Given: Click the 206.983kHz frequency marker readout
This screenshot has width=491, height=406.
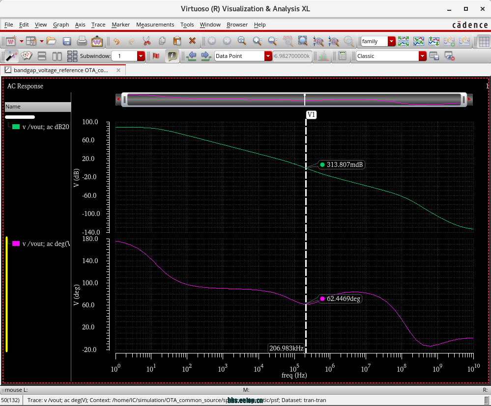Looking at the screenshot, I should [x=286, y=348].
